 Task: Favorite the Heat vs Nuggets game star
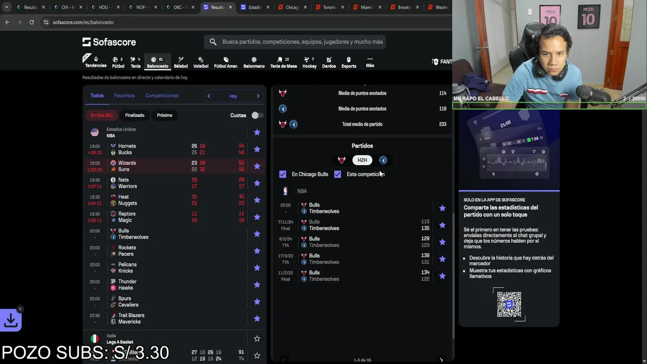(x=257, y=200)
